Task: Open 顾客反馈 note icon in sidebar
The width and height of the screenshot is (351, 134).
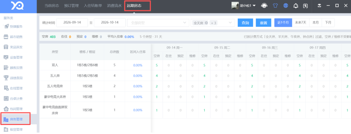Action: [6, 68]
